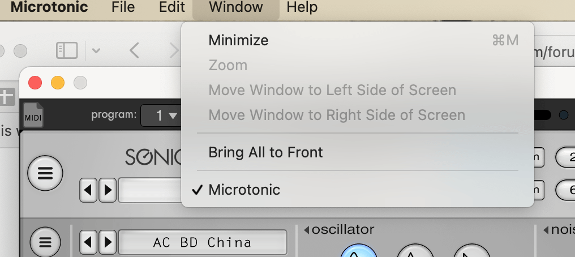Click the MIDI file icon
The image size is (575, 257).
33,114
